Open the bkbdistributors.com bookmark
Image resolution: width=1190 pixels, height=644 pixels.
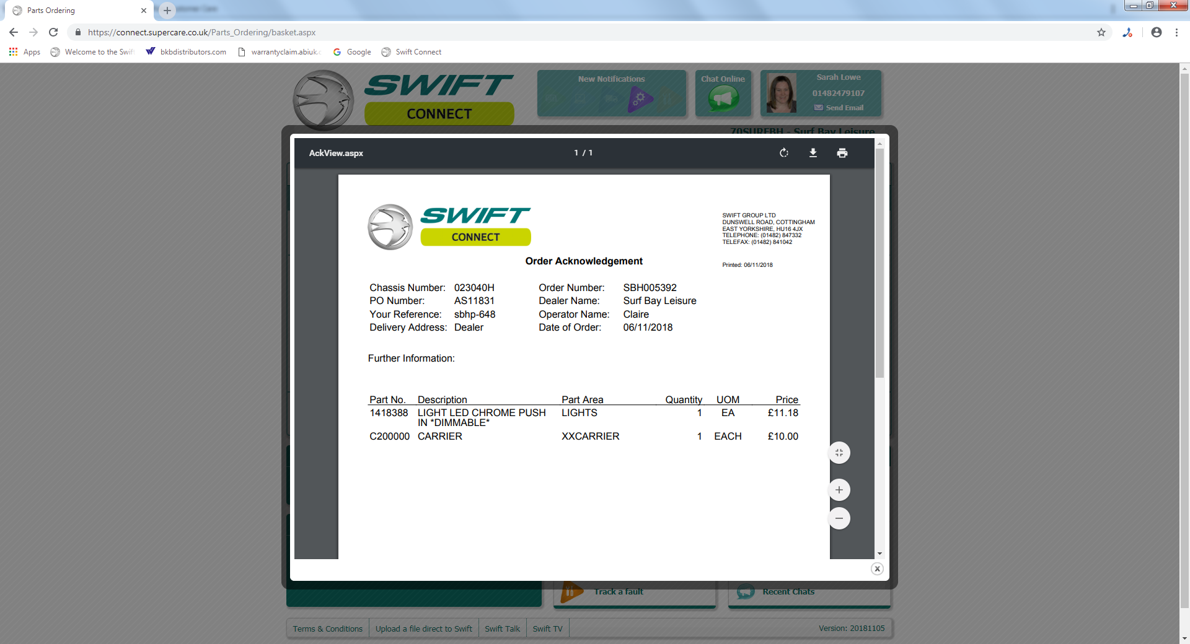pos(186,52)
